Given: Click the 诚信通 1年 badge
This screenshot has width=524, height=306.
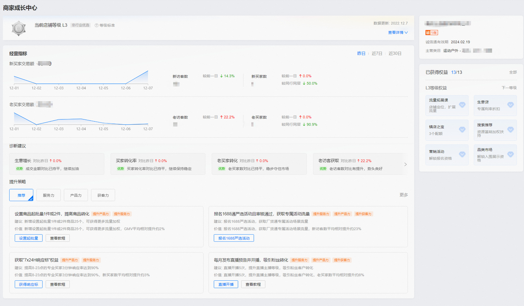Looking at the screenshot, I should [x=431, y=33].
